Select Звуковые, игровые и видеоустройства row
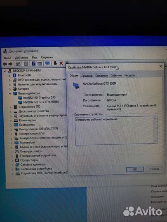The height and width of the screenshot is (222, 167). pyautogui.click(x=43, y=116)
